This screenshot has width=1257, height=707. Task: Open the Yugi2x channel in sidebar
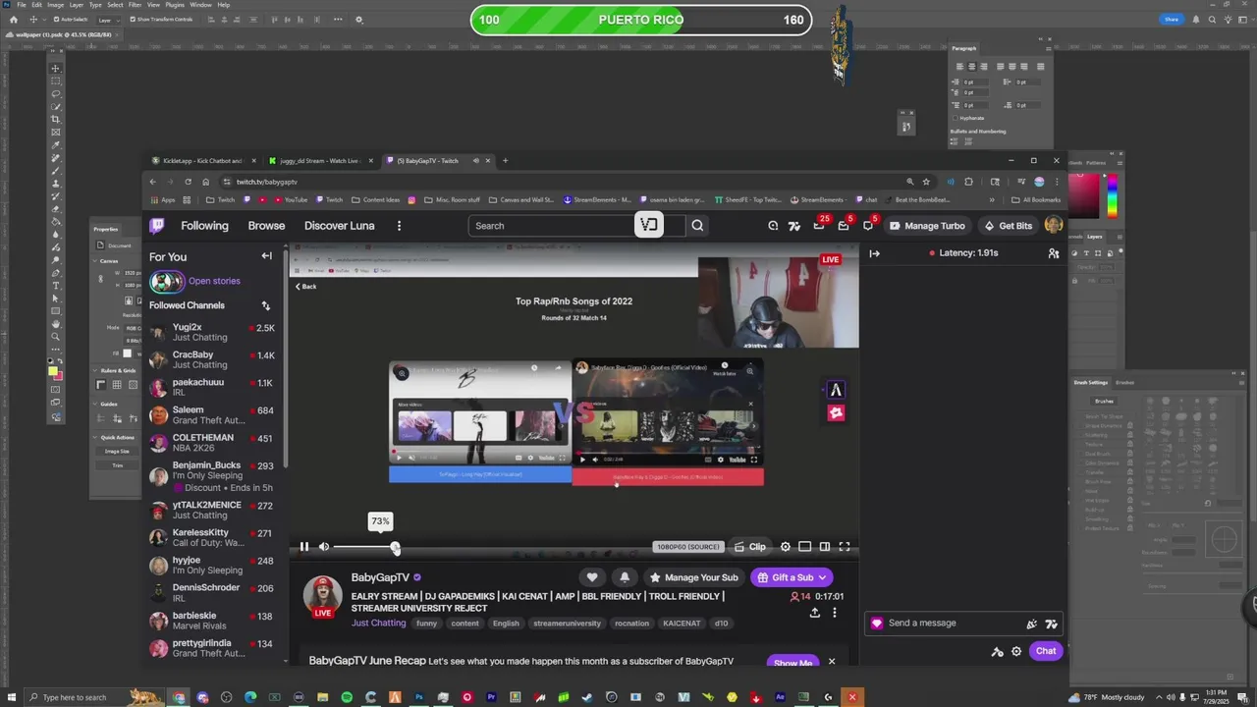point(211,332)
